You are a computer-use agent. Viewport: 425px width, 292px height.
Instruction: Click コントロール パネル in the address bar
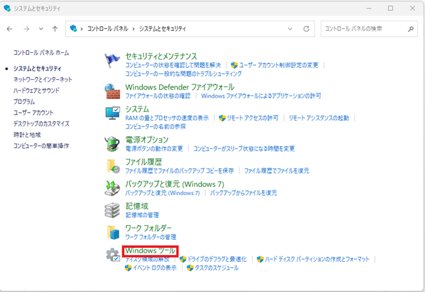[108, 29]
